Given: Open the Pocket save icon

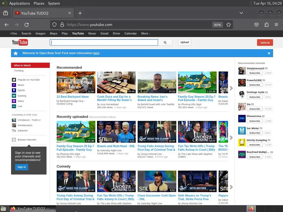Looking at the screenshot, I should pos(256,25).
